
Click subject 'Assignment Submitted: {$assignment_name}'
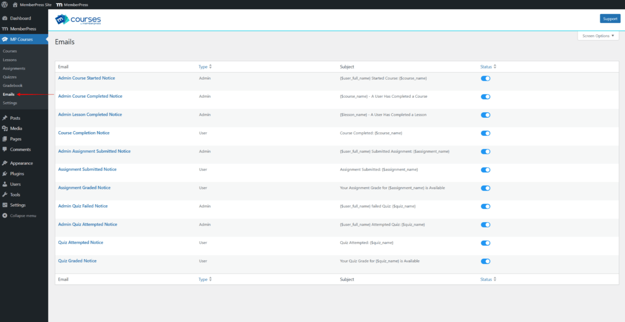click(379, 170)
